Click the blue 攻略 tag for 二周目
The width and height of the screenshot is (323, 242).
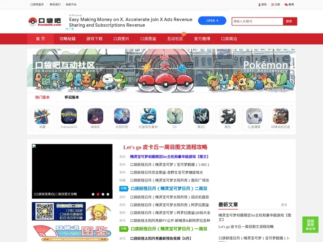coord(124,189)
